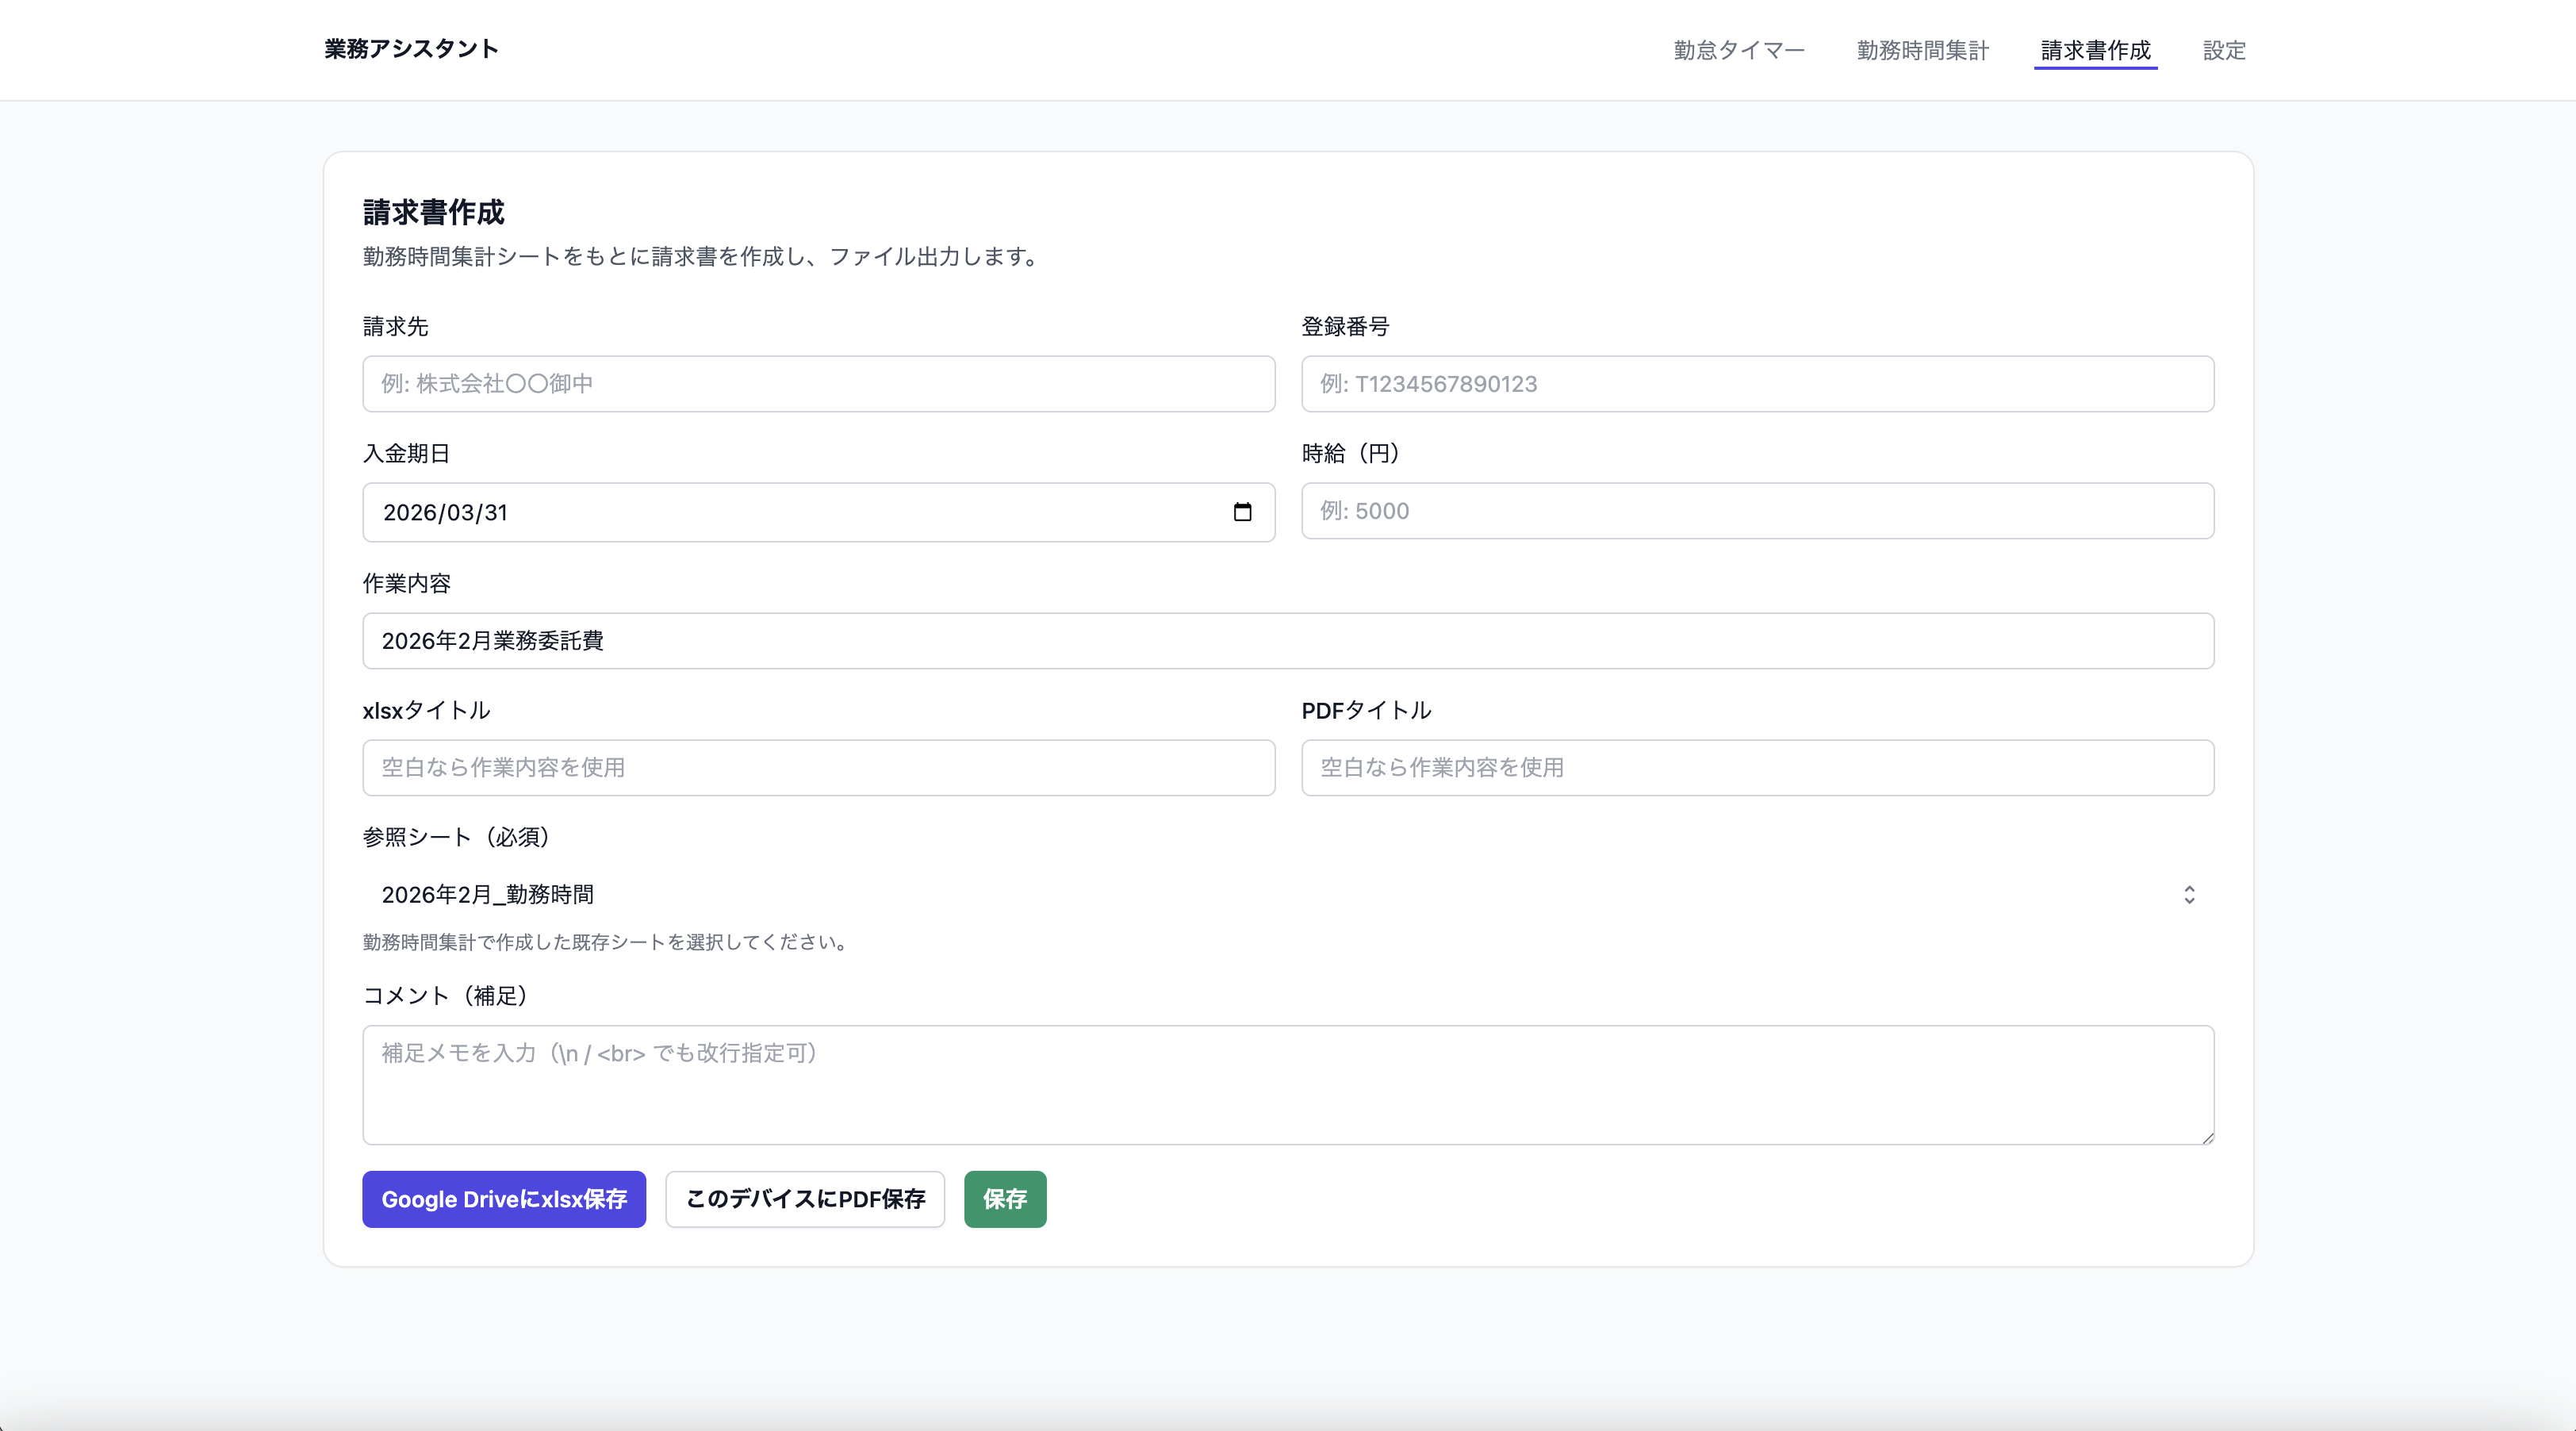Focus the 時給（円） input field
Viewport: 2576px width, 1431px height.
click(x=1757, y=511)
